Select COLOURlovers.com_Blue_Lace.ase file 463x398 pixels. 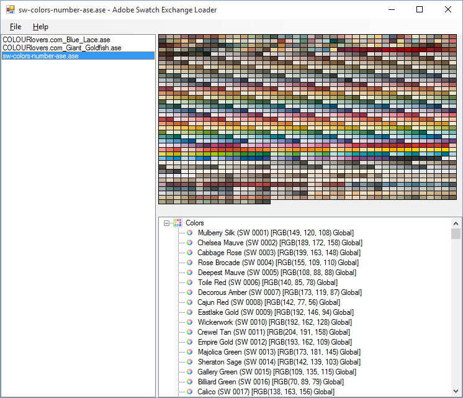(56, 40)
